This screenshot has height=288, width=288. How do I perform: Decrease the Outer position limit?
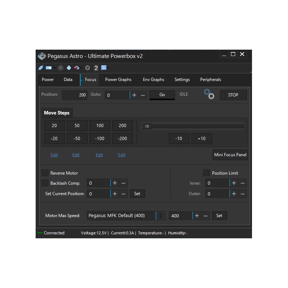point(243,194)
